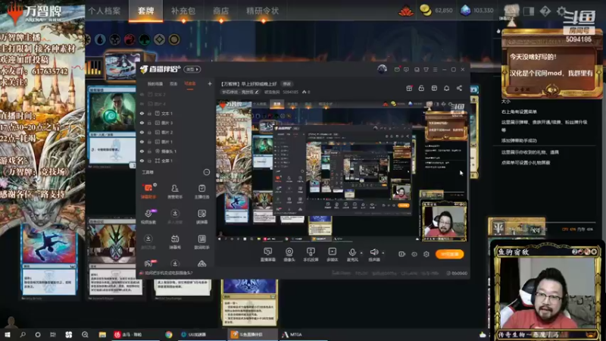Switch to 套牌 tab in MTG Arena
Screen dimensions: 606x341
click(145, 11)
